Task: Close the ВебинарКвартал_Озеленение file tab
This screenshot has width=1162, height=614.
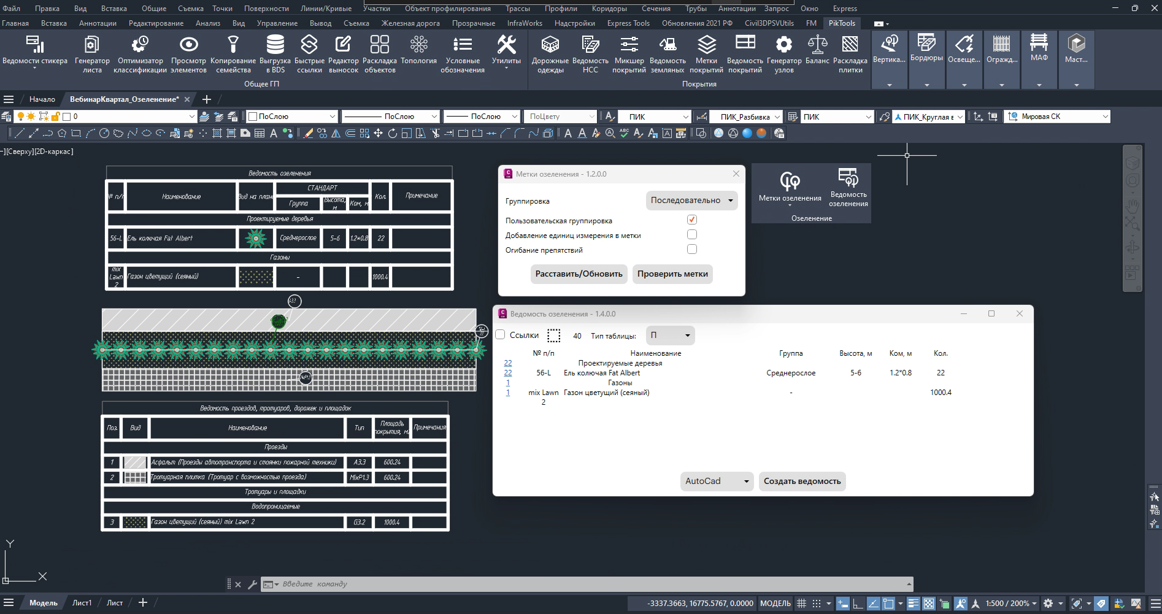Action: (187, 99)
